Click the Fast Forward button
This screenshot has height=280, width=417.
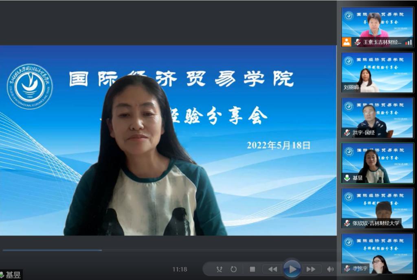tap(311, 269)
